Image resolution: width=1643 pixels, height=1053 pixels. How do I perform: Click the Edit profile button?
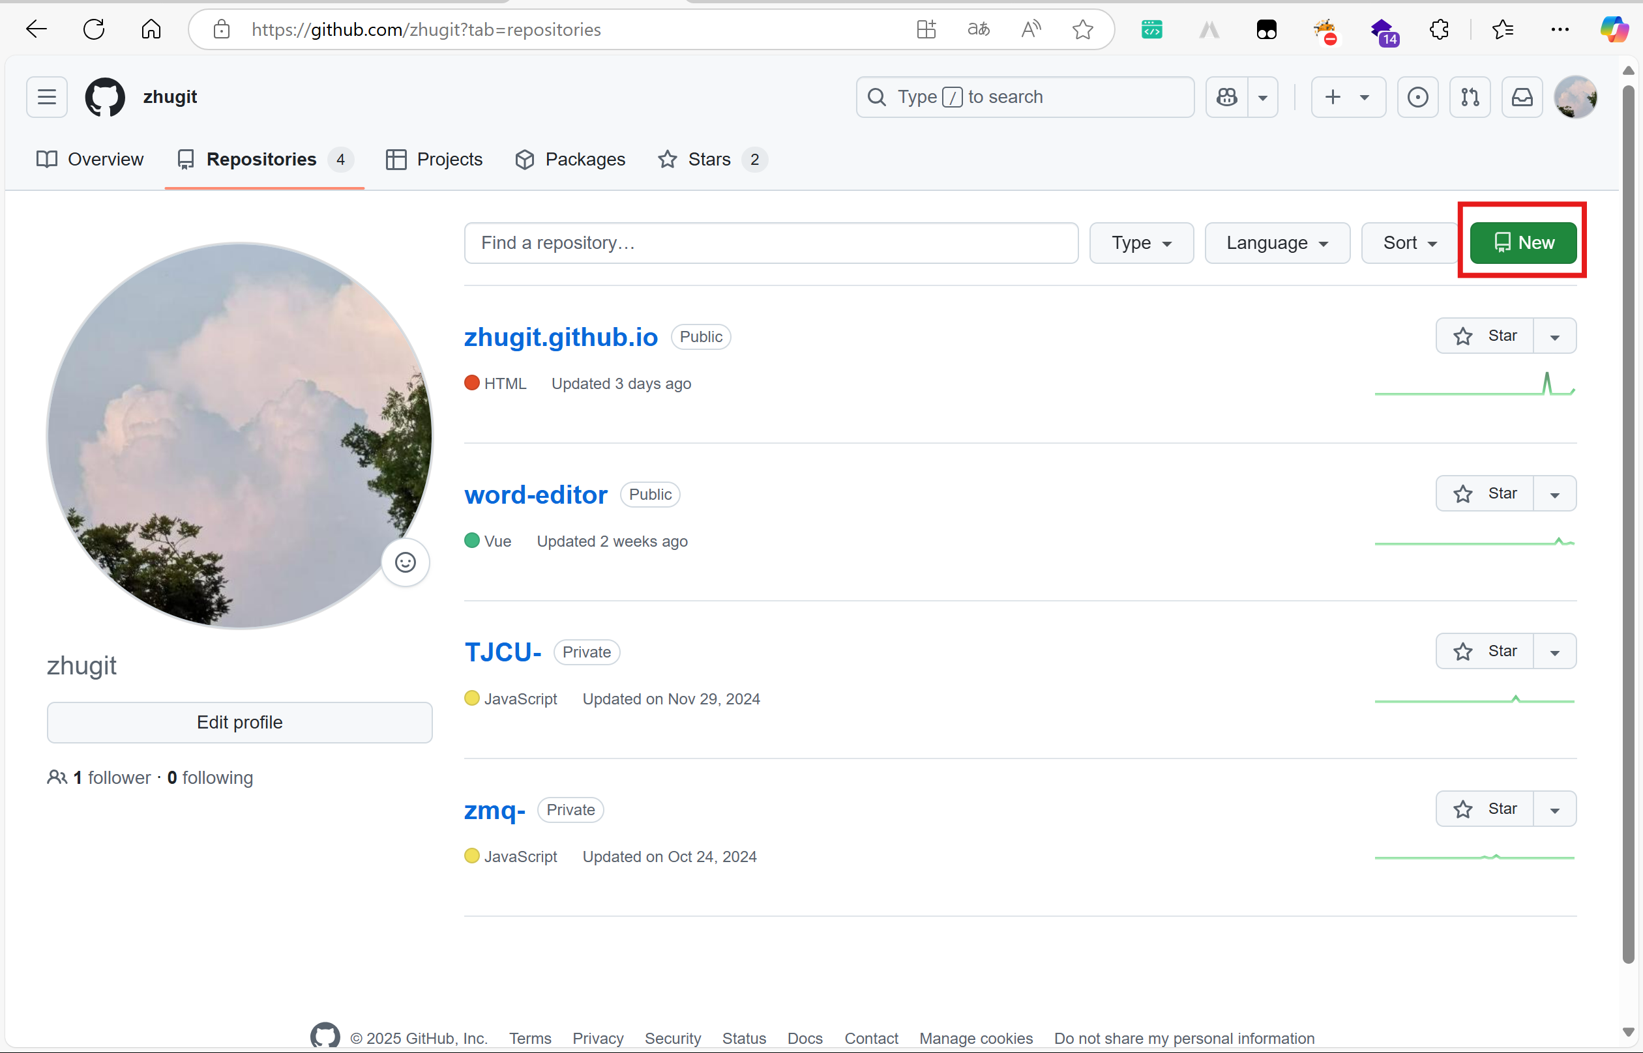[239, 722]
